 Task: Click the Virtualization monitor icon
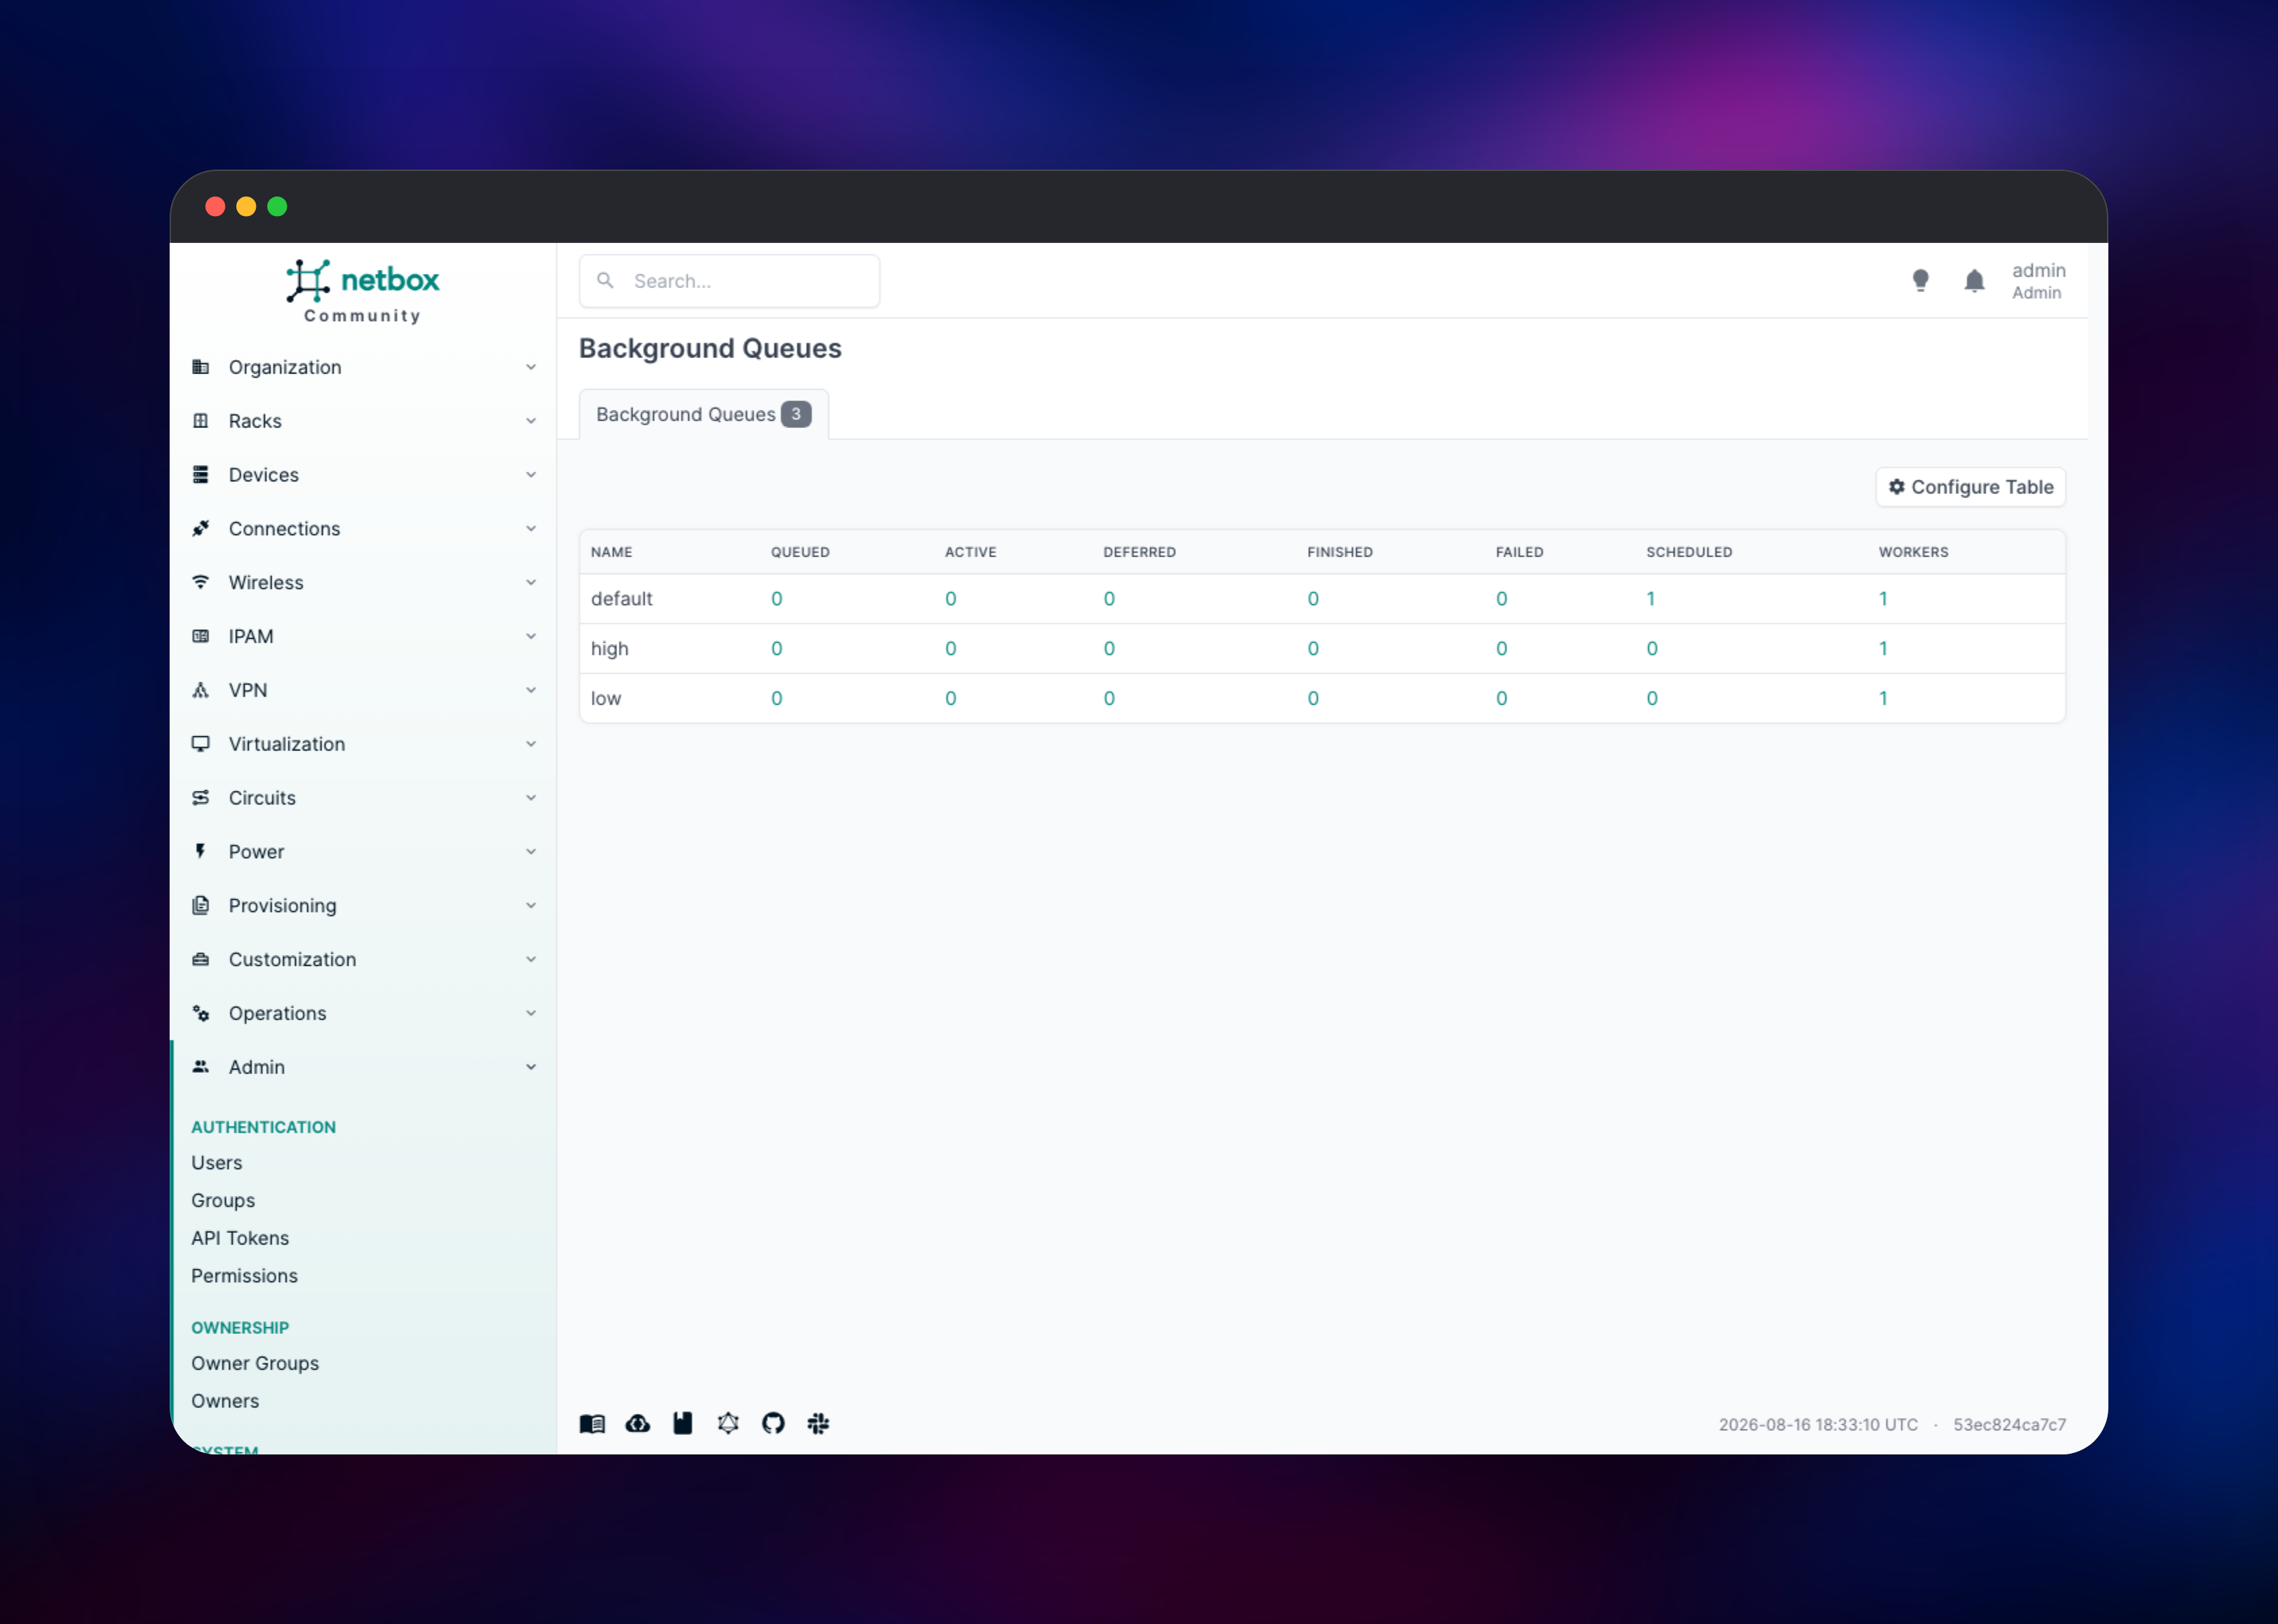[x=201, y=744]
